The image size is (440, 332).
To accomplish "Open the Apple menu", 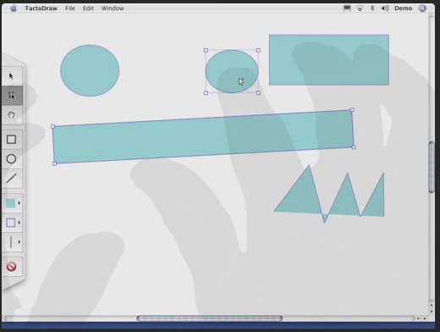I will pyautogui.click(x=14, y=8).
